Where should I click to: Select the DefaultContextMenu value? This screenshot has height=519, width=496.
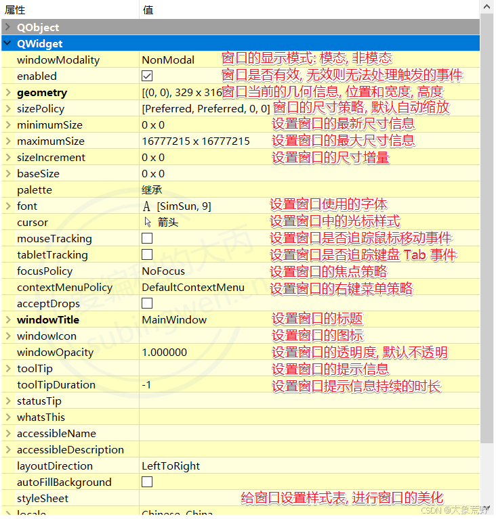(x=193, y=288)
